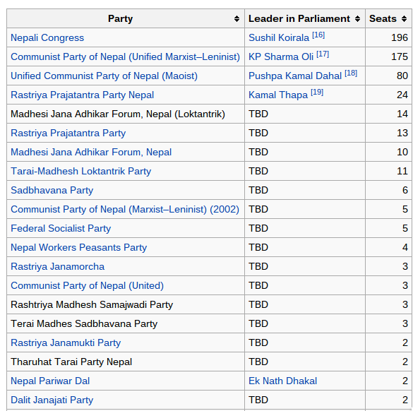The height and width of the screenshot is (411, 413).
Task: Open the Nepal Pariwar Dal link
Action: pyautogui.click(x=50, y=381)
